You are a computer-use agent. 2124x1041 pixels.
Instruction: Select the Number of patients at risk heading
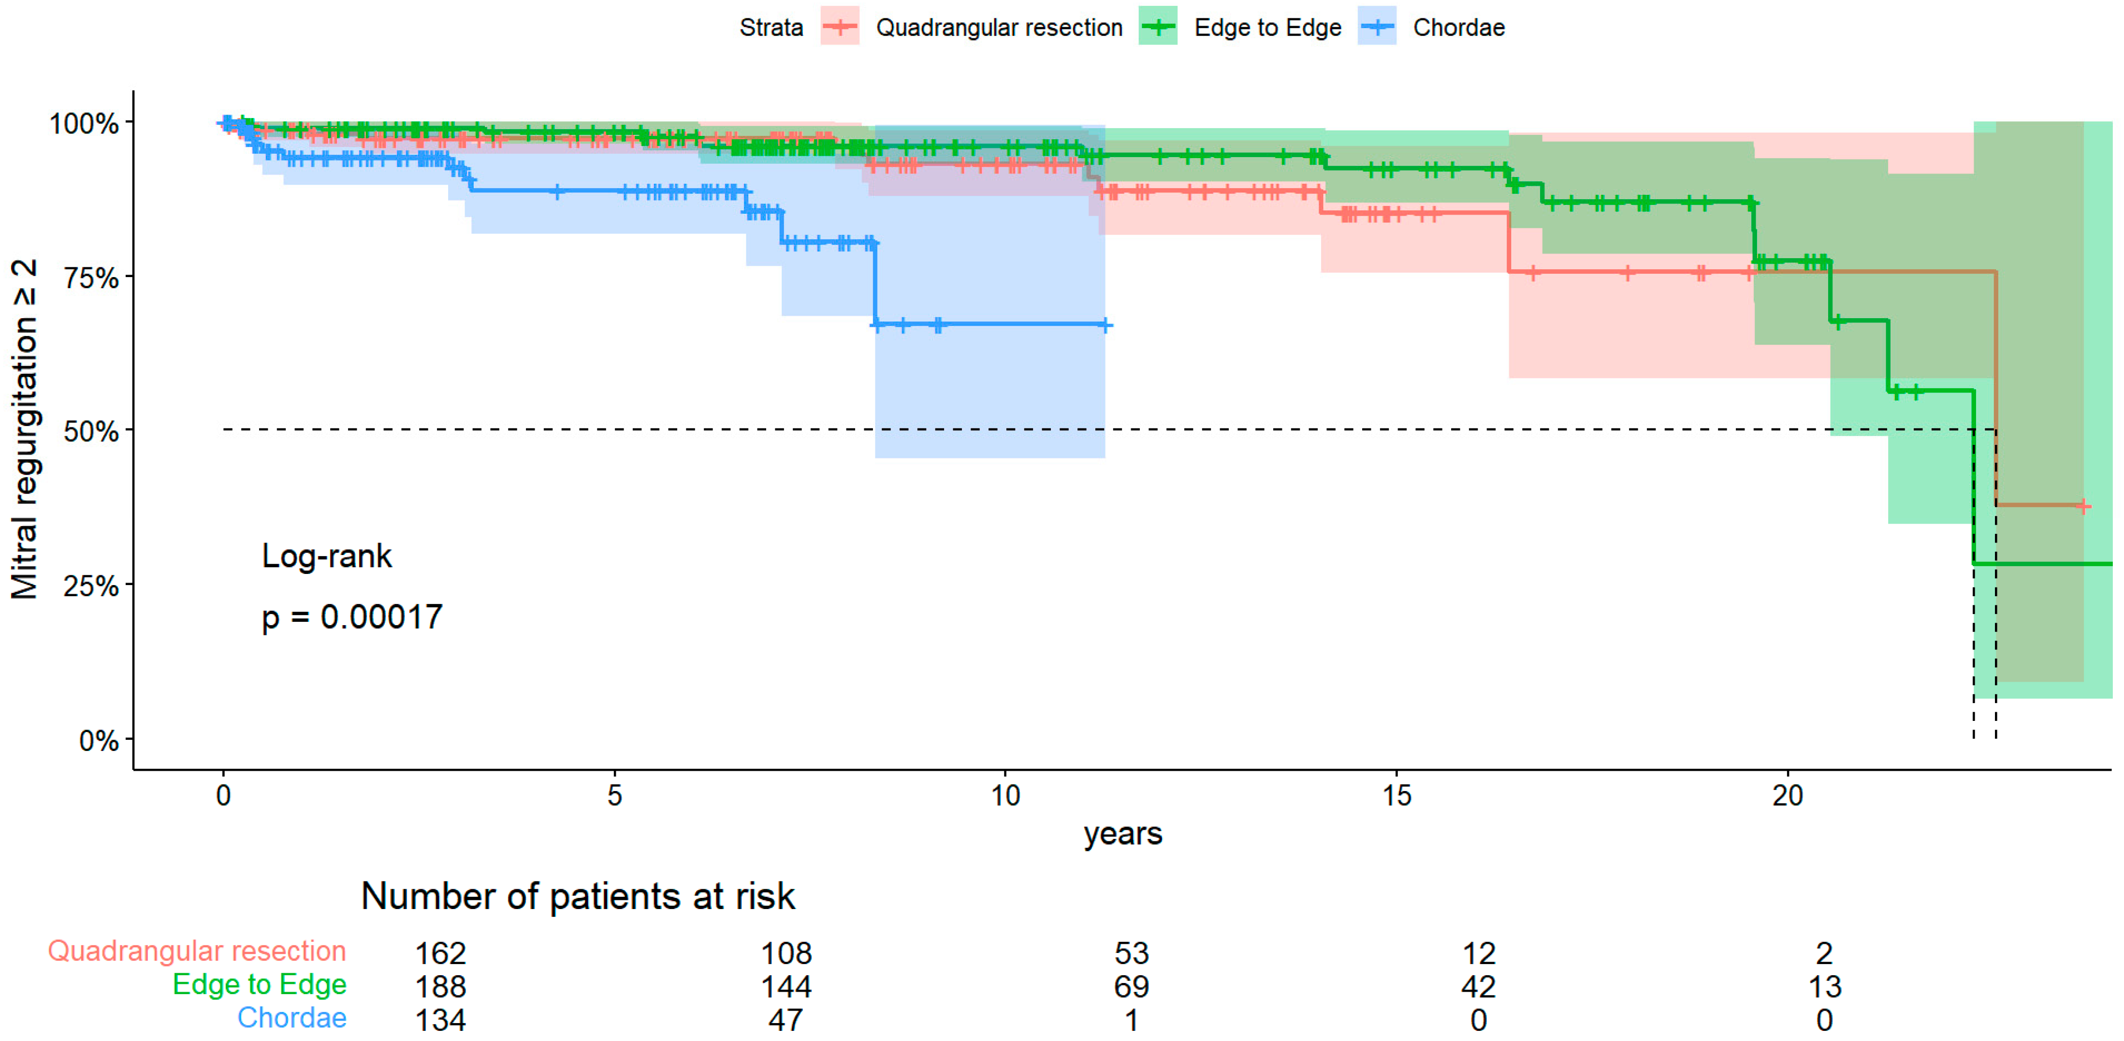[x=577, y=896]
